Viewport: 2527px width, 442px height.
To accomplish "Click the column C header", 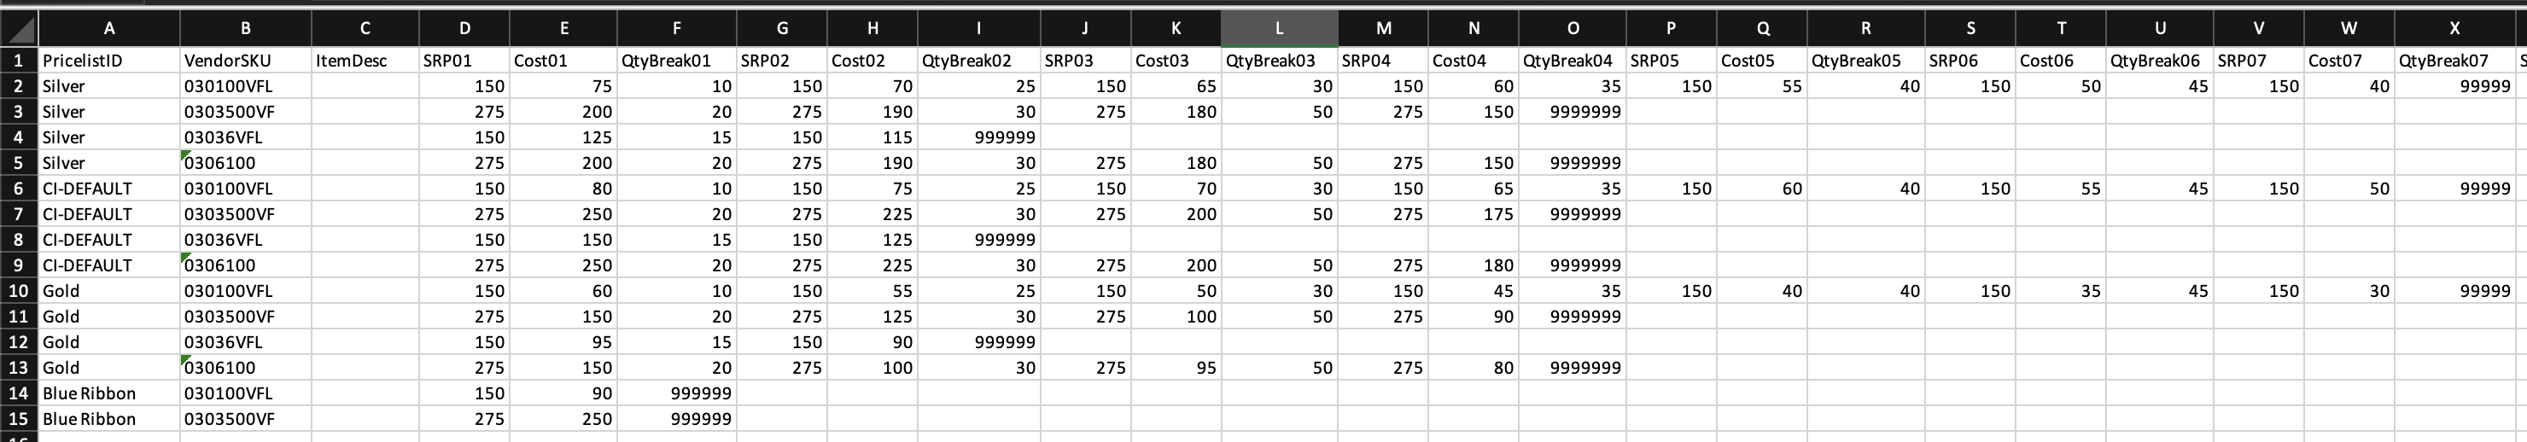I will (x=365, y=28).
